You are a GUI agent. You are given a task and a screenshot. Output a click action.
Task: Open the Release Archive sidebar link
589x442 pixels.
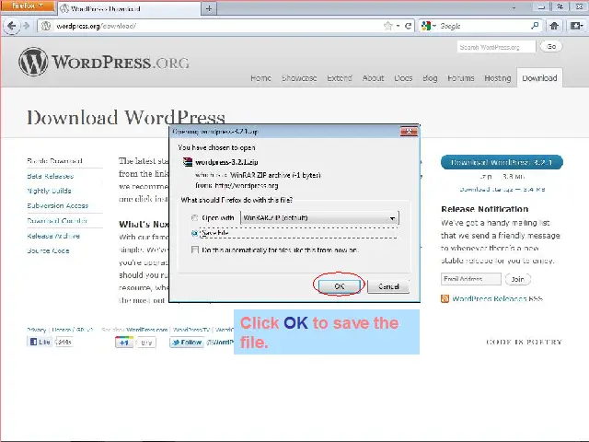click(x=53, y=236)
